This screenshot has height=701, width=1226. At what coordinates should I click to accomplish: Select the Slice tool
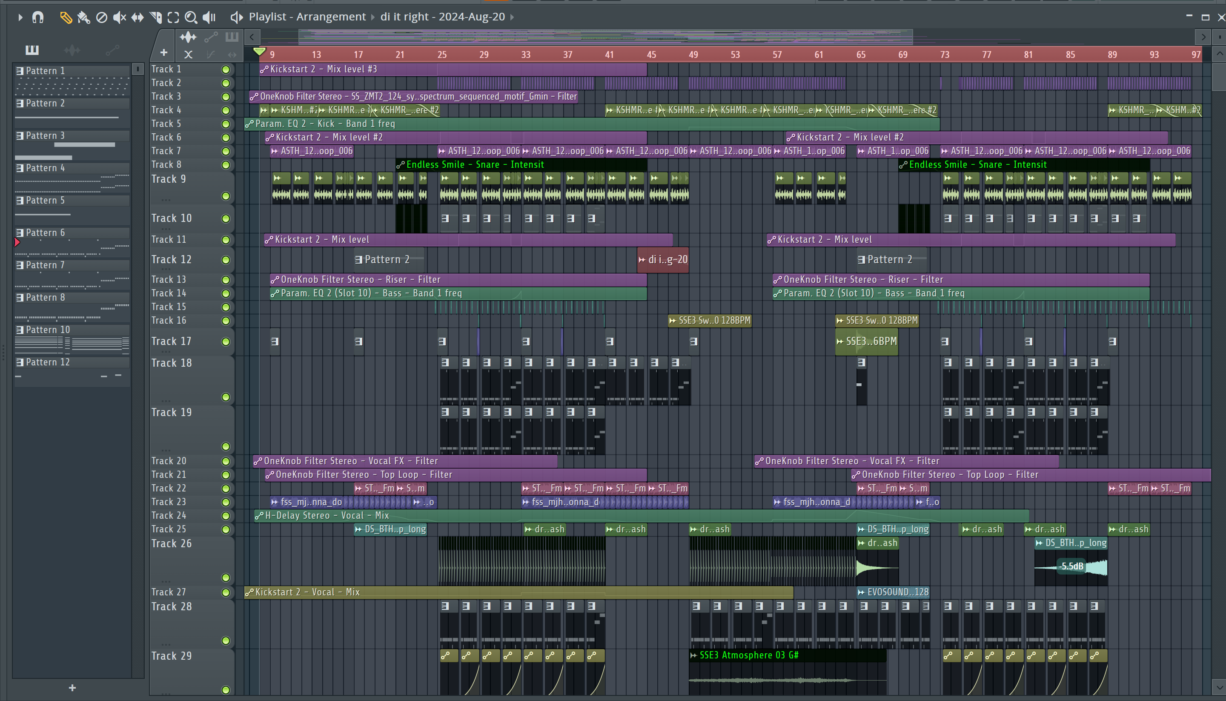pyautogui.click(x=155, y=17)
